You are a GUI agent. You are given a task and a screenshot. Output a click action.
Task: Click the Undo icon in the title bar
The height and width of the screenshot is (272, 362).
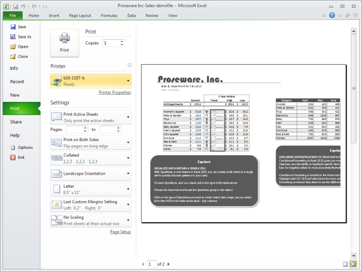pyautogui.click(x=23, y=7)
